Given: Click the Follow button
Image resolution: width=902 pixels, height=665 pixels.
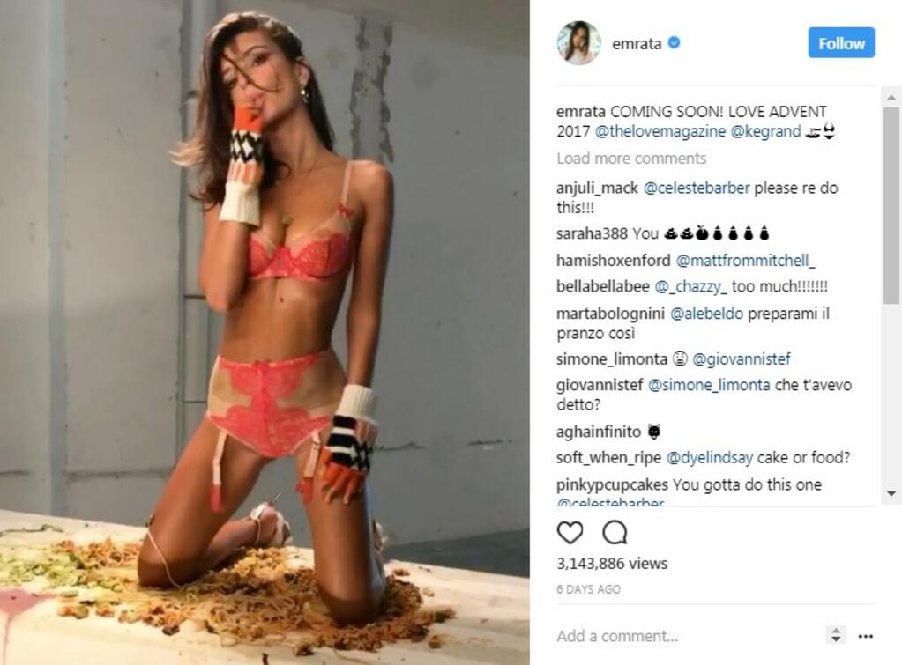Looking at the screenshot, I should [x=841, y=42].
